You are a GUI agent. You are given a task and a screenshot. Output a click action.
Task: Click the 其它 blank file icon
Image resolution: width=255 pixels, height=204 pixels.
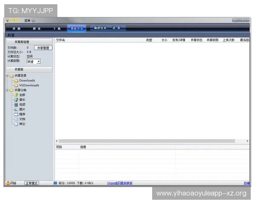click(x=16, y=124)
